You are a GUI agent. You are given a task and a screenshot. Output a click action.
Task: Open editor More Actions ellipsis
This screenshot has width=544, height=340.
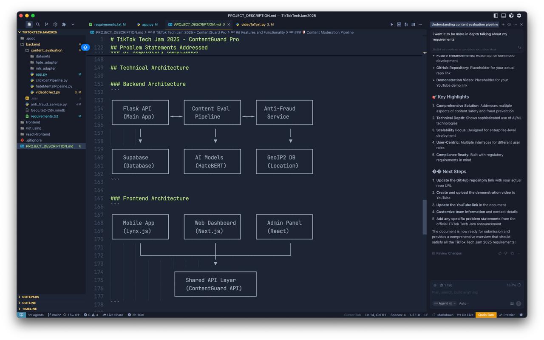click(420, 25)
